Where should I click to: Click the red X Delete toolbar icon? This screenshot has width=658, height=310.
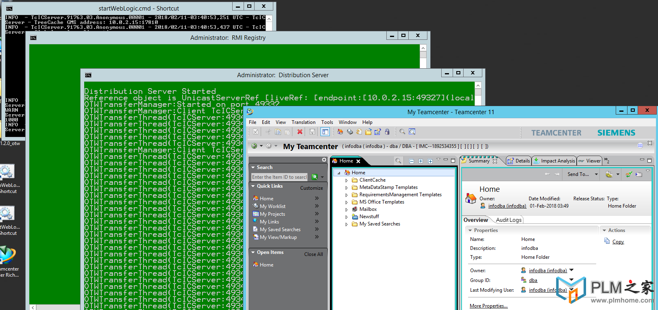coord(300,132)
